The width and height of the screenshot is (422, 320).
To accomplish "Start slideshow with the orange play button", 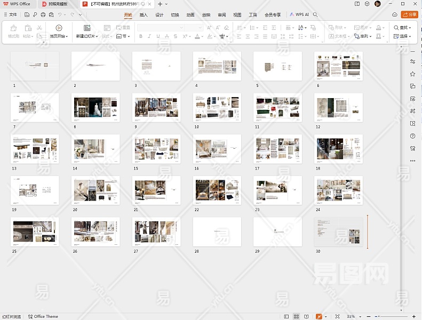I will 319,316.
